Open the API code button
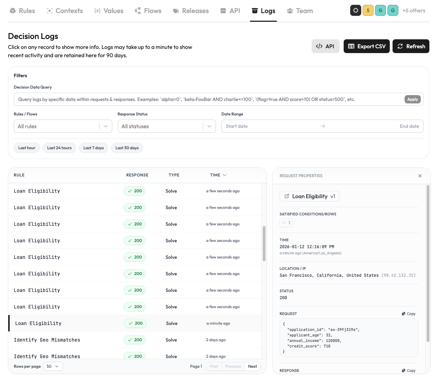 (x=325, y=46)
